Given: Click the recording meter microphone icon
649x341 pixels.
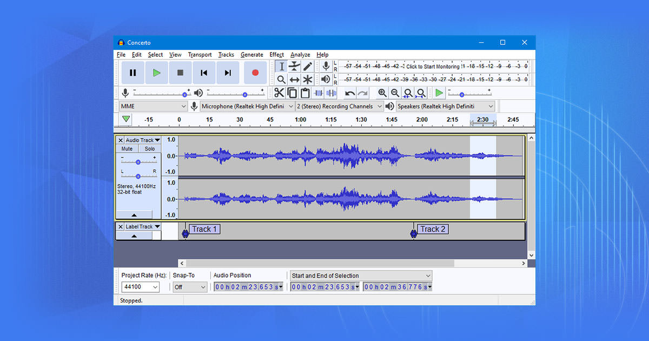Looking at the screenshot, I should pyautogui.click(x=326, y=66).
